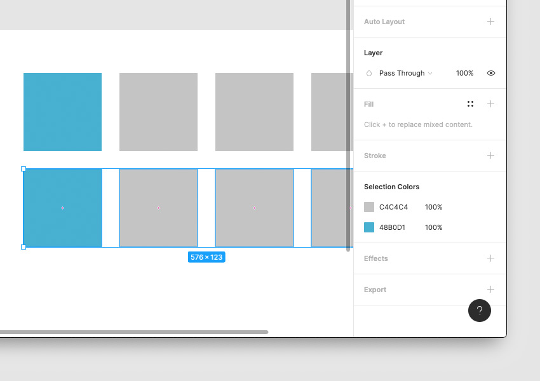
Task: Click the canvas horizontal scrollbar
Action: [134, 332]
